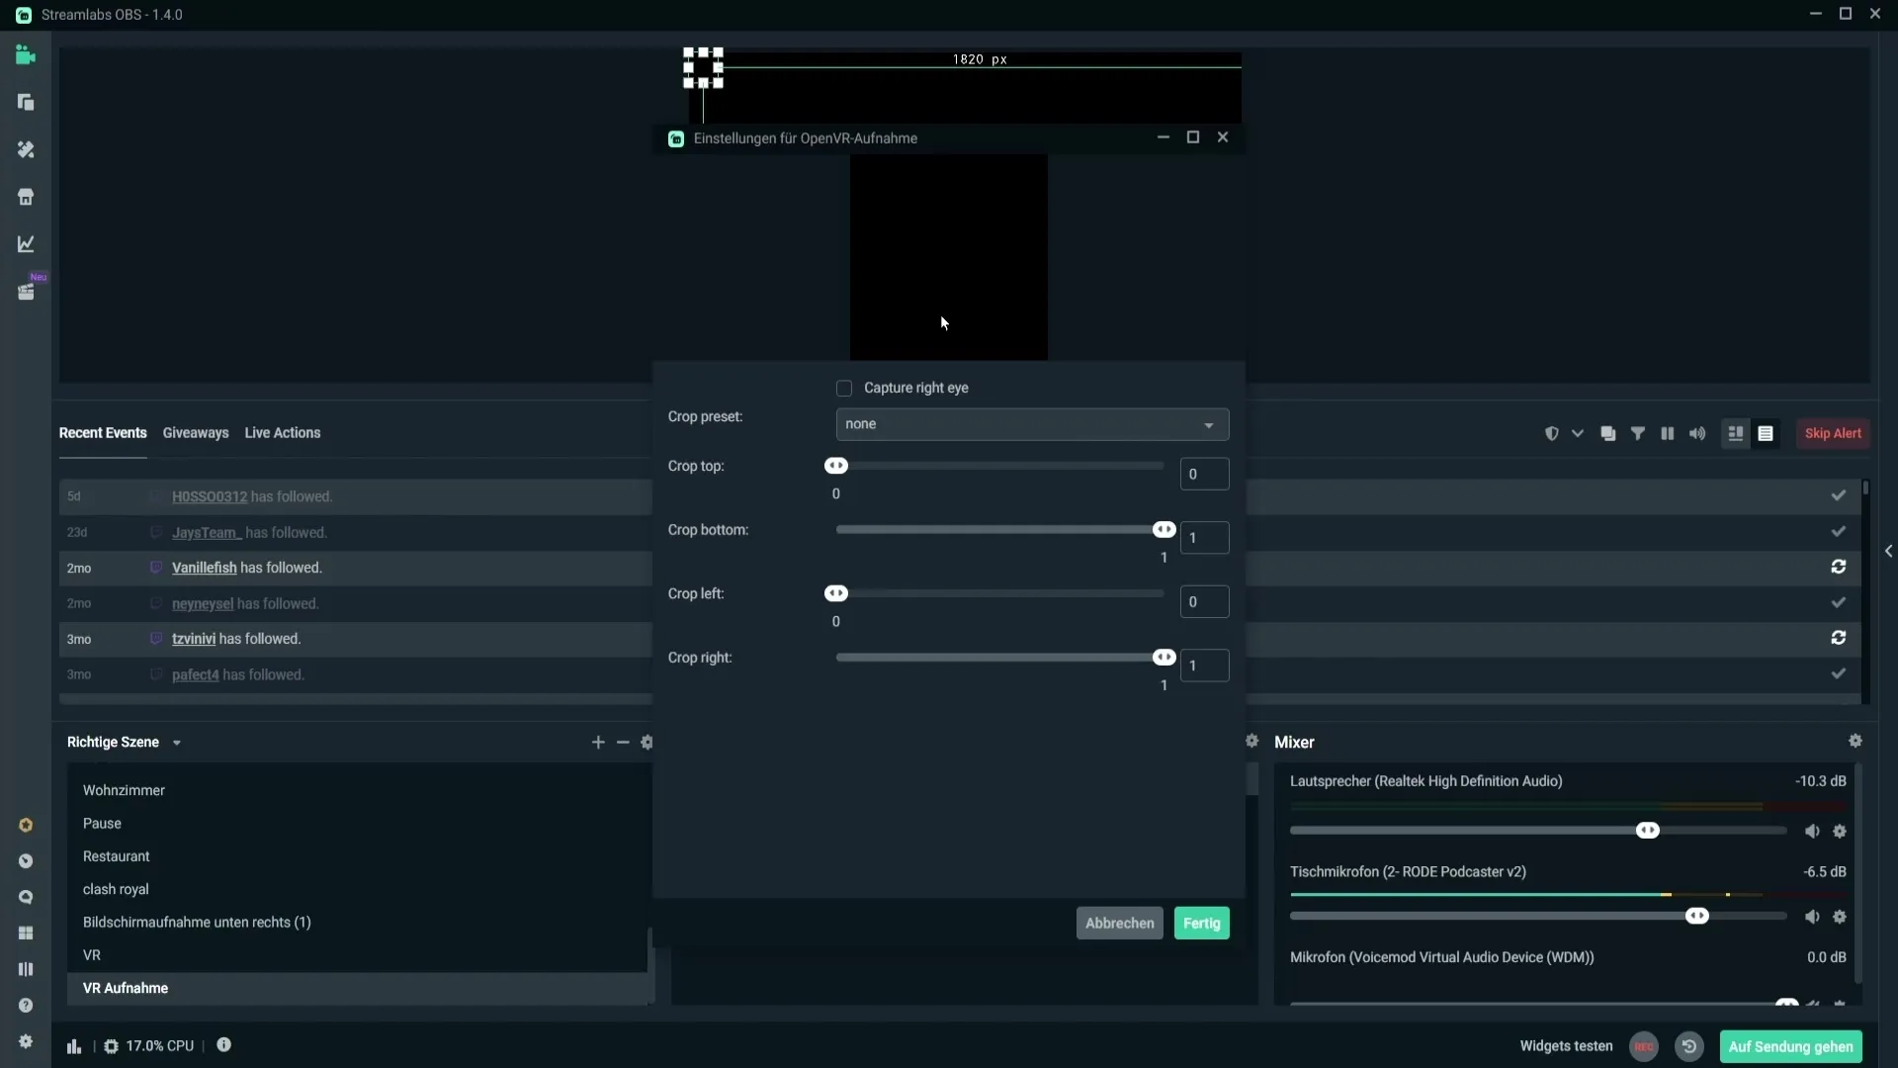Open the popout window icon for recent events
Image resolution: width=1898 pixels, height=1068 pixels.
[x=1608, y=433]
